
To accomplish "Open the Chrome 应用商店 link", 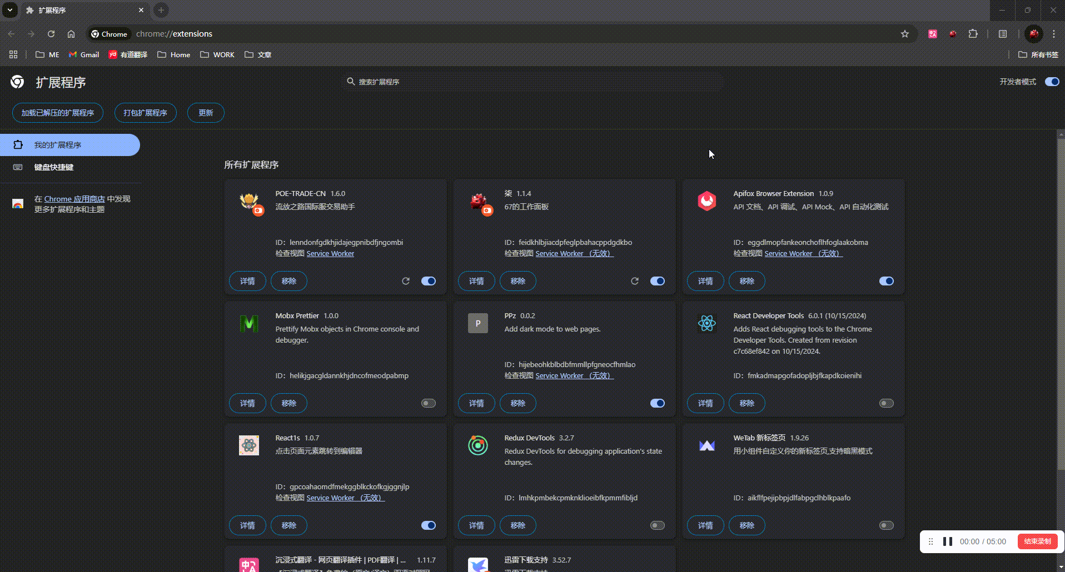I will pyautogui.click(x=74, y=199).
